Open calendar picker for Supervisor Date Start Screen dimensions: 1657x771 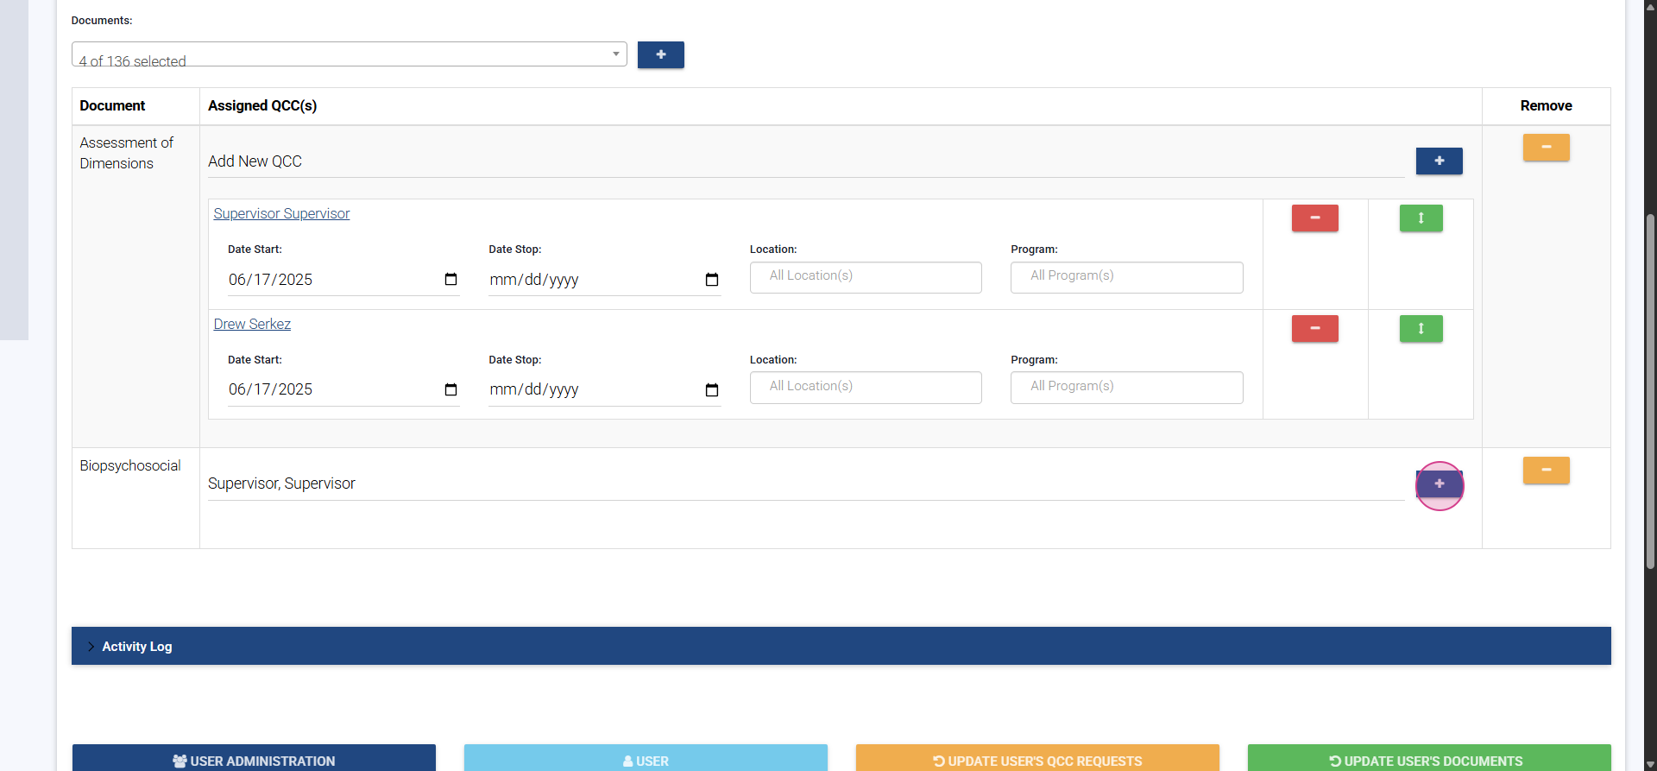pyautogui.click(x=450, y=279)
